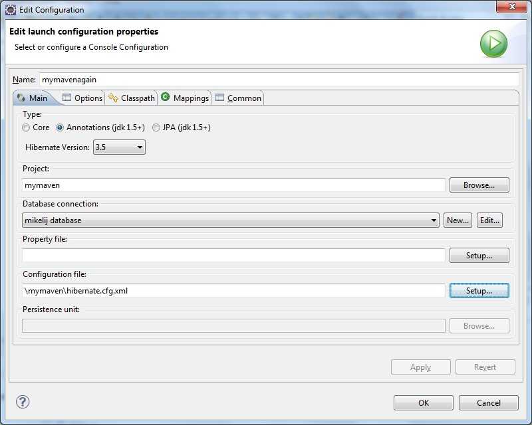Open the Hibernate Version dropdown
Screen dimensions: 532x425
pos(119,147)
